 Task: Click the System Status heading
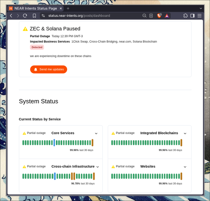(x=38, y=101)
